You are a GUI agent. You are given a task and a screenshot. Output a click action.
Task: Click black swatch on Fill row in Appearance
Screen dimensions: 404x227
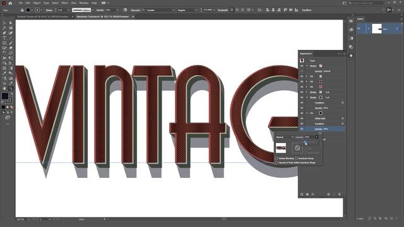(321, 113)
